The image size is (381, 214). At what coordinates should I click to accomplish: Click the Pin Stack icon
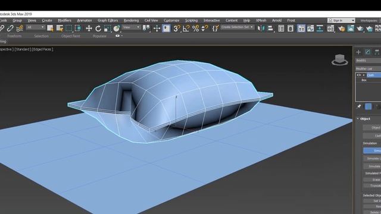click(359, 106)
